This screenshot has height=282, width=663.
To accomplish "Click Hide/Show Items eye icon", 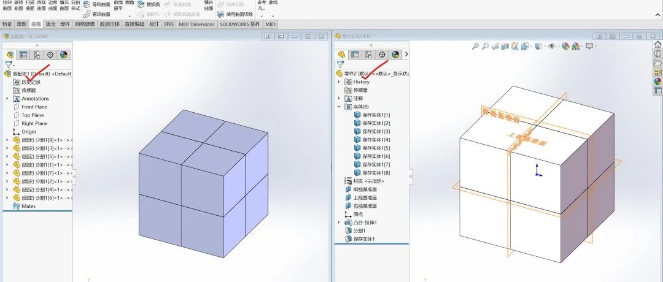I will 552,47.
